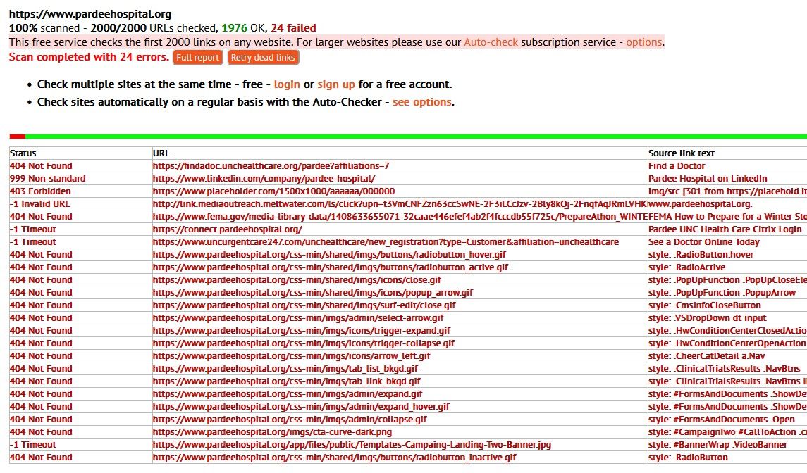Click Pardee UNC Health Care Citrix Login
This screenshot has height=473, width=807.
click(x=725, y=229)
